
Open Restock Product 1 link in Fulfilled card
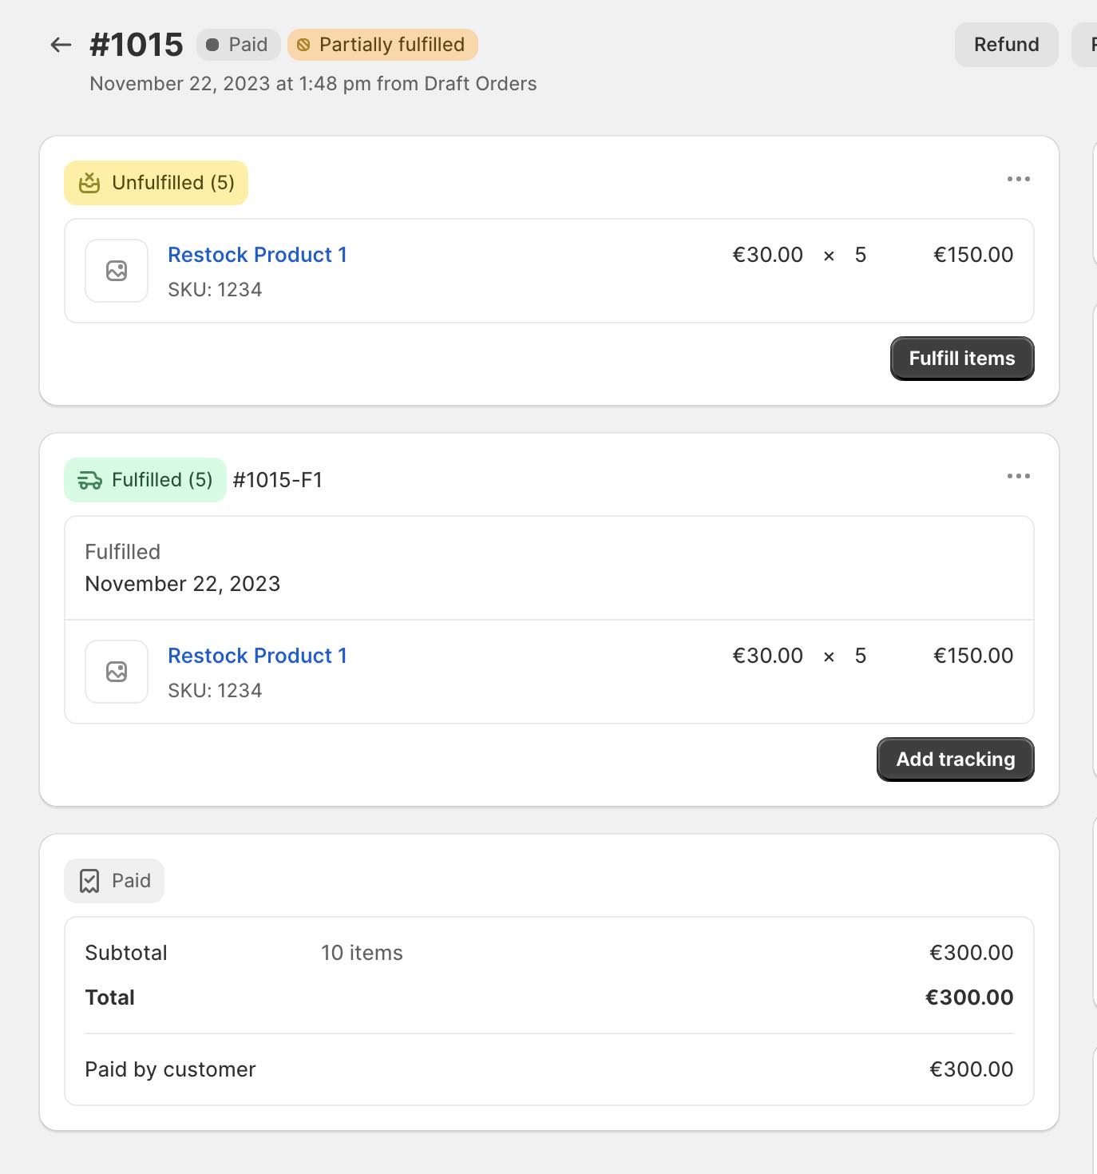click(257, 656)
